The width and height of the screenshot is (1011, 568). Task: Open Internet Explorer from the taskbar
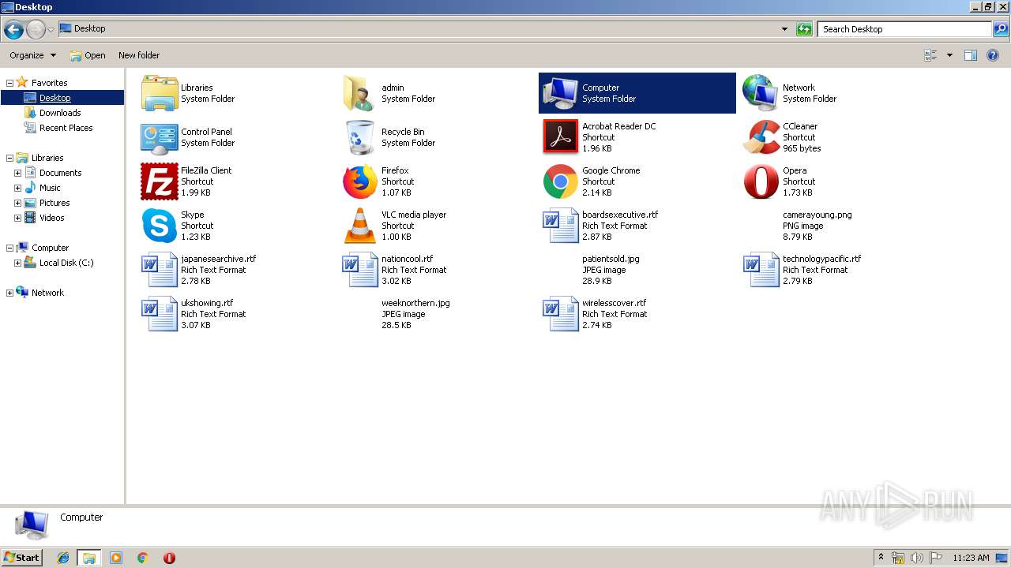pyautogui.click(x=63, y=558)
